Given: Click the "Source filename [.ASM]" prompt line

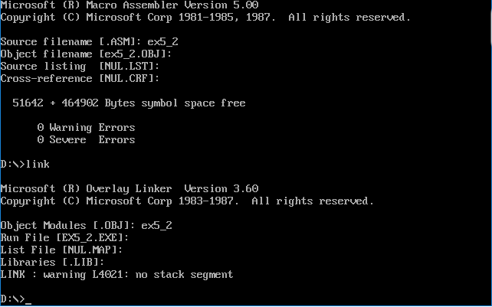Looking at the screenshot, I should (89, 41).
